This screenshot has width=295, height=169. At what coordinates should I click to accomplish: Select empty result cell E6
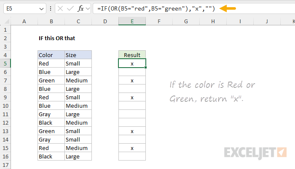(x=132, y=72)
